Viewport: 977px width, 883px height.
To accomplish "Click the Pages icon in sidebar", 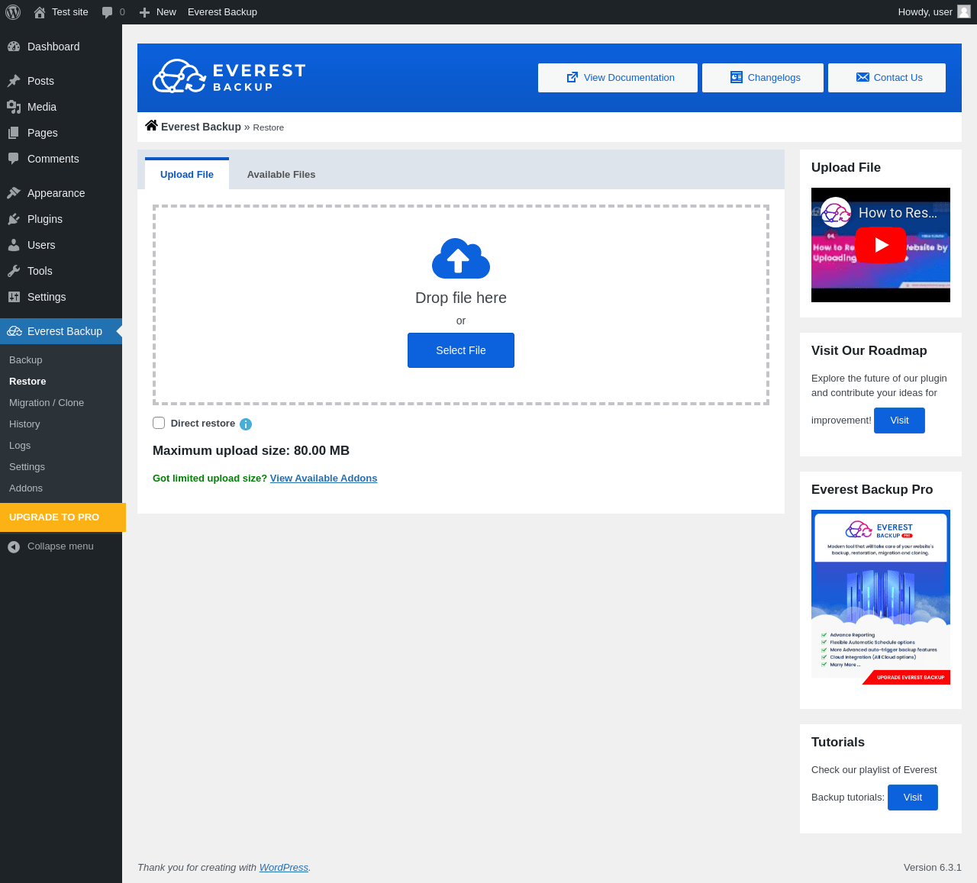I will click(14, 133).
